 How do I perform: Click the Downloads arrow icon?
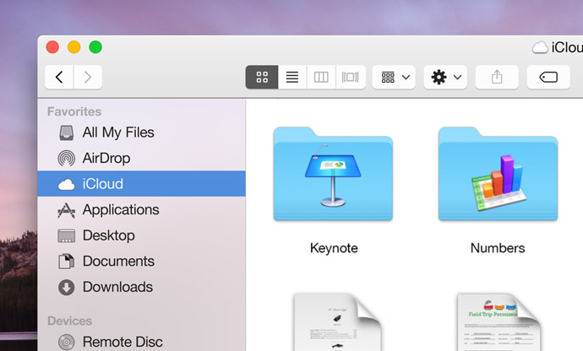coord(67,288)
